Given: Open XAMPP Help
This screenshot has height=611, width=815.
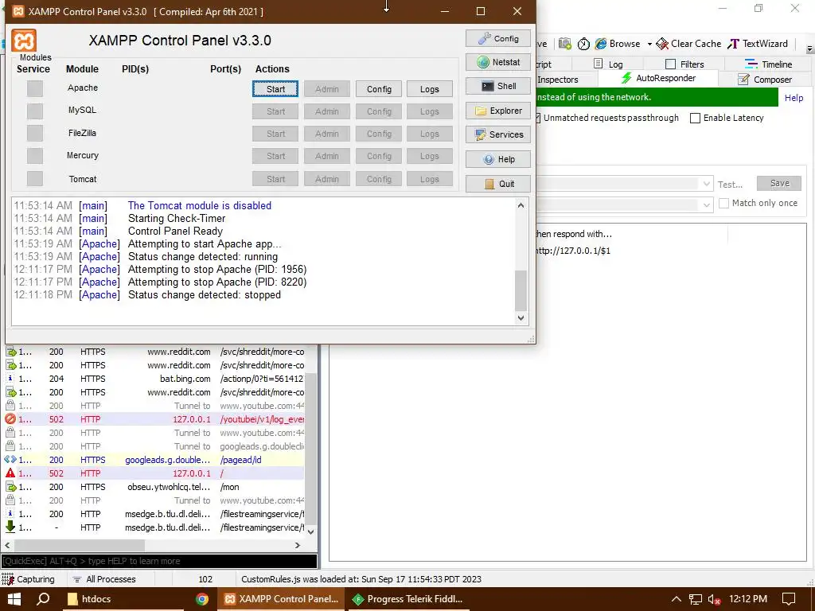Looking at the screenshot, I should click(x=498, y=159).
